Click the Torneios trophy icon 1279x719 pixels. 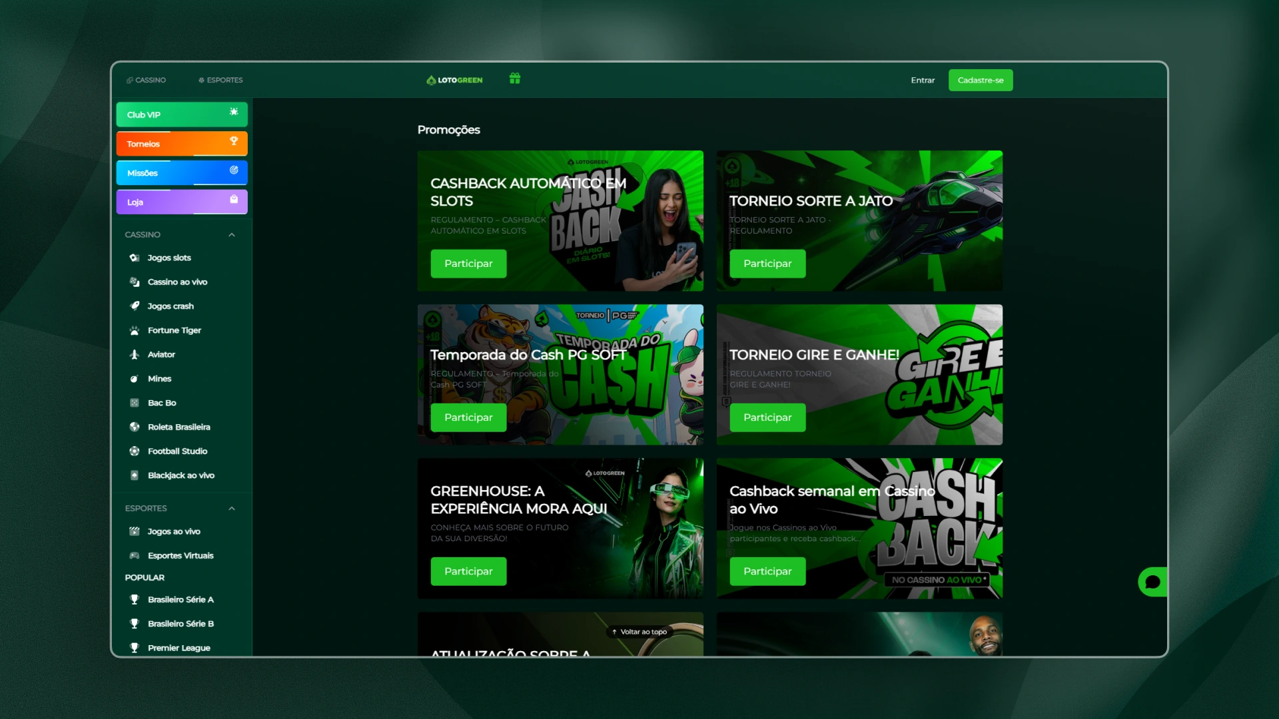click(234, 141)
